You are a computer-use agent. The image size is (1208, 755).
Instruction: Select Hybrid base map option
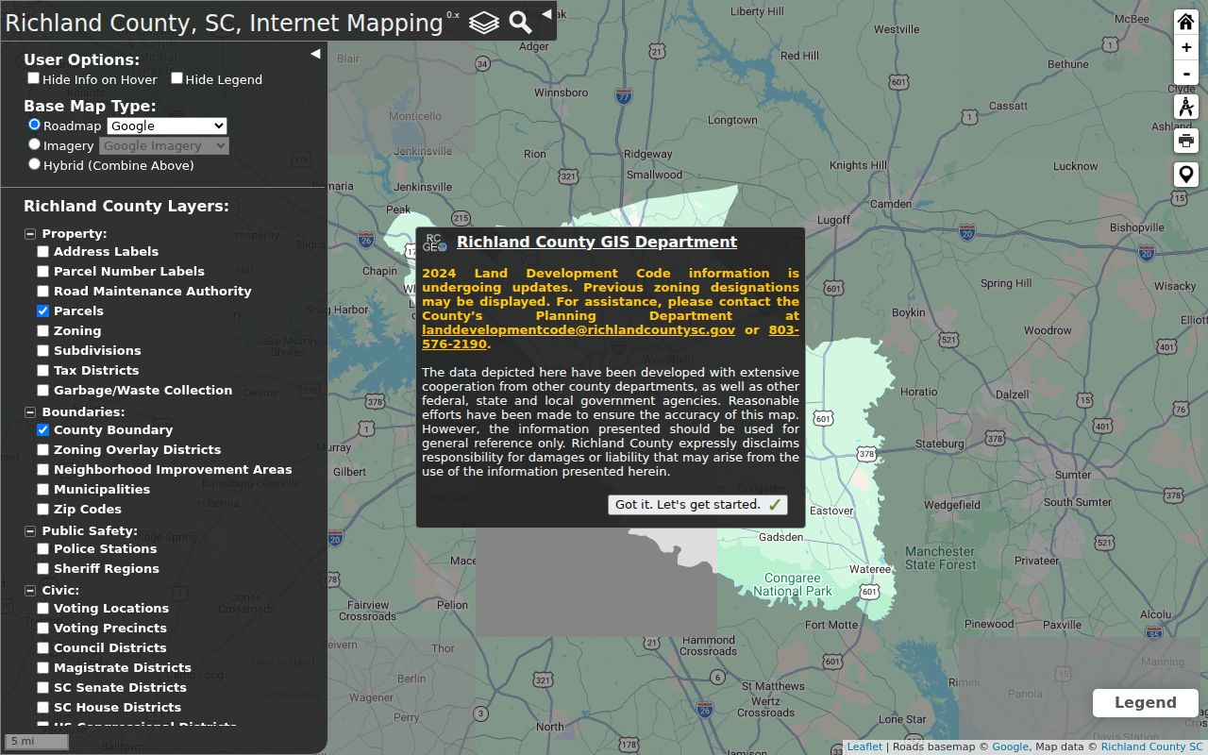[x=35, y=164]
